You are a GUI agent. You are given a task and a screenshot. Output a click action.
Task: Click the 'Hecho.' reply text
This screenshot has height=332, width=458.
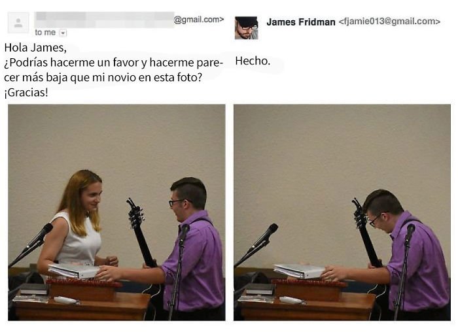click(253, 61)
